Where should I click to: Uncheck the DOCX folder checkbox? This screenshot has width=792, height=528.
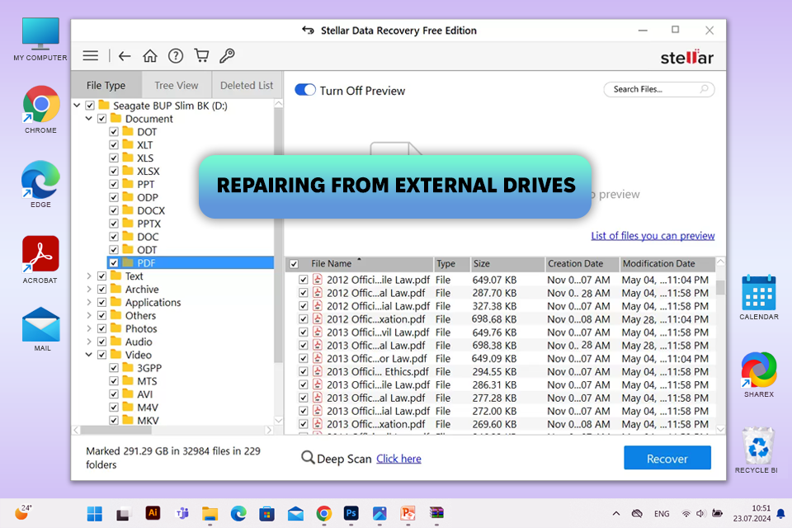pyautogui.click(x=114, y=210)
